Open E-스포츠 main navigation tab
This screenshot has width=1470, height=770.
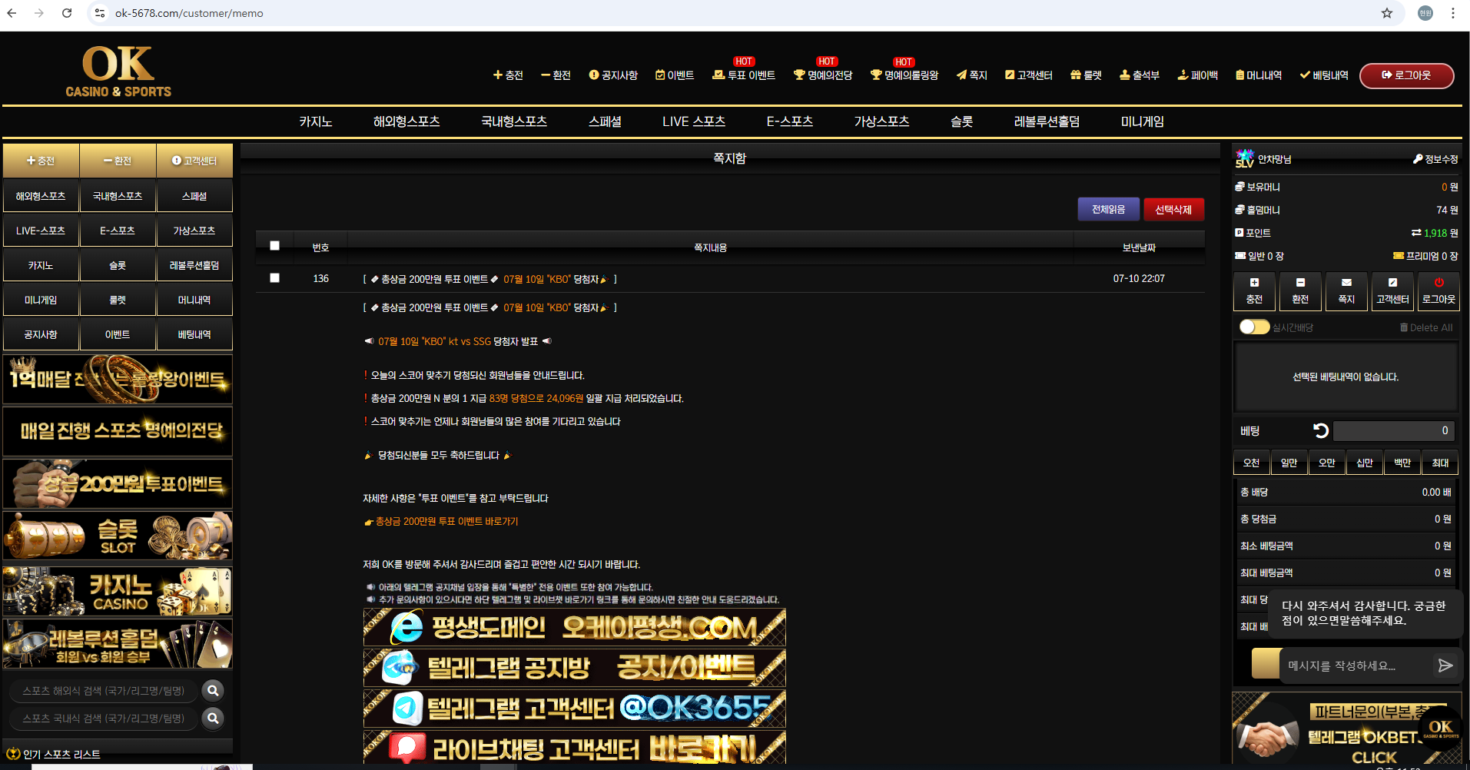coord(790,121)
